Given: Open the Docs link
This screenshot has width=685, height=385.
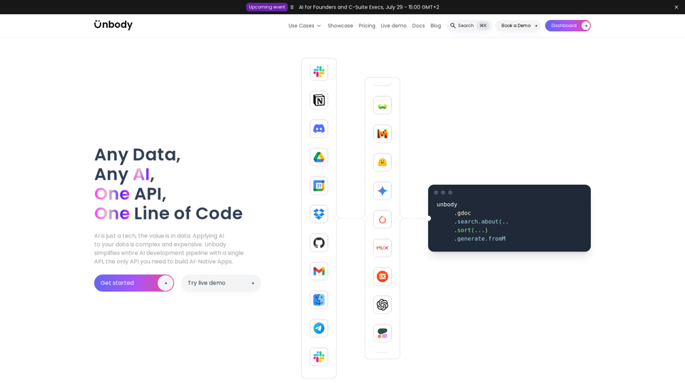Looking at the screenshot, I should coord(418,26).
